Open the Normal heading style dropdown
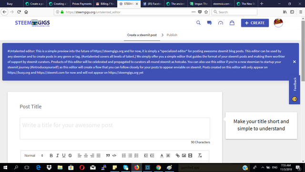Screen dimensions: 305x172 (34, 155)
